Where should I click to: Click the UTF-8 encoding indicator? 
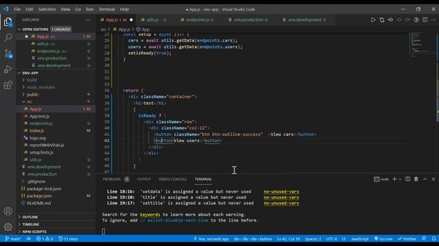[331, 238]
